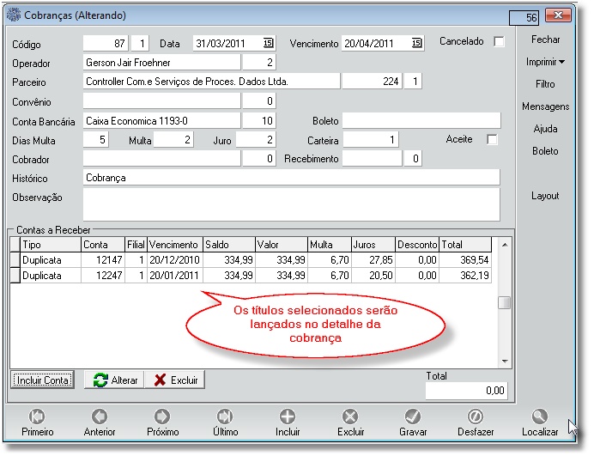Click the Operador name field

161,62
